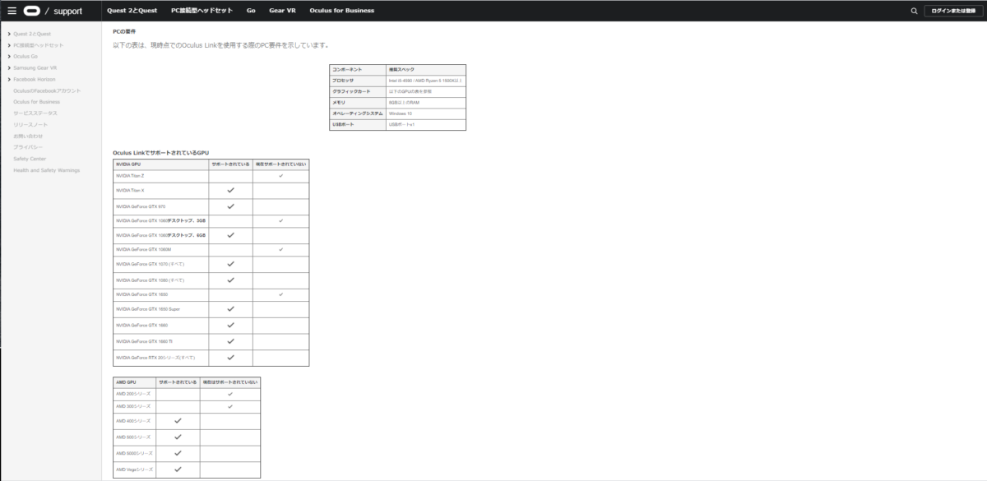Screen dimensions: 987x481
Task: Open the Safety Center sidebar link
Action: pos(30,158)
